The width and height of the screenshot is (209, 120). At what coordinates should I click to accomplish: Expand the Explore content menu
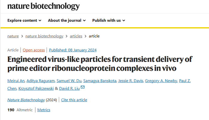24,20
